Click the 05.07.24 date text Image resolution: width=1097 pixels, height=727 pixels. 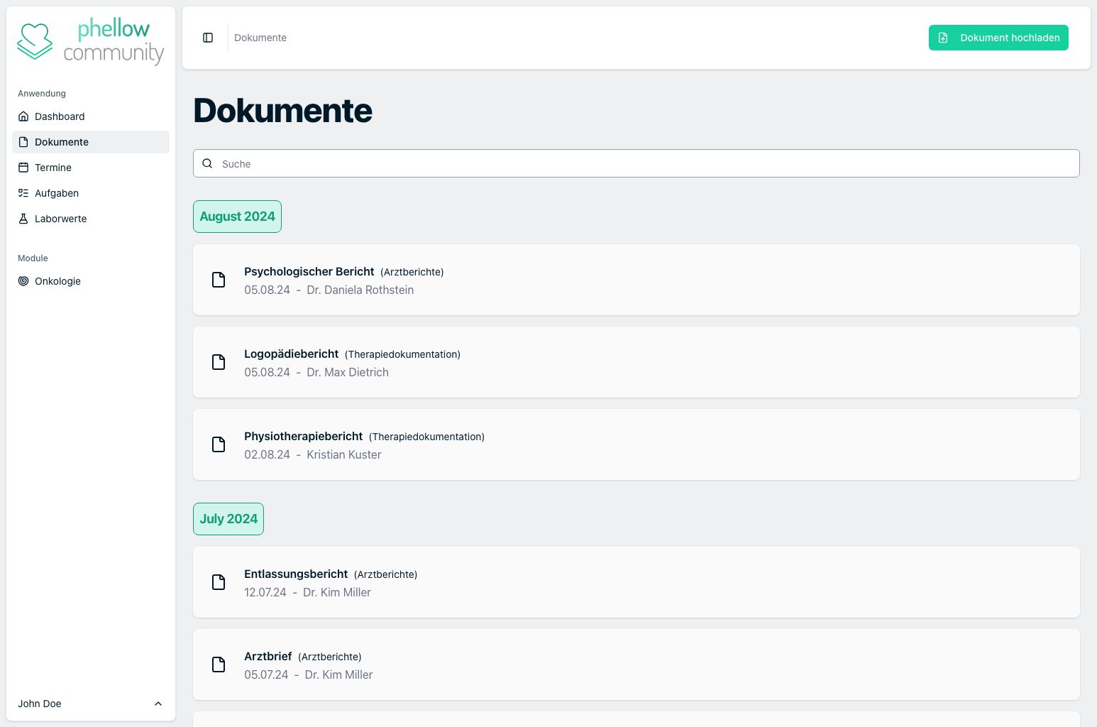266,674
